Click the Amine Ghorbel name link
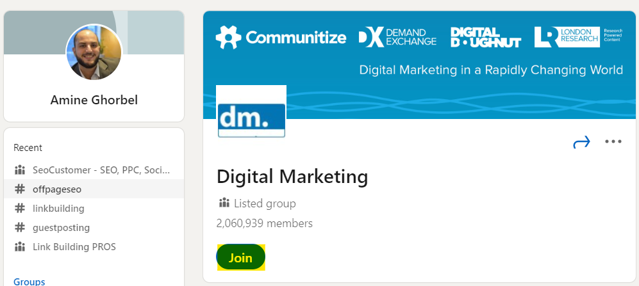This screenshot has width=639, height=286. pos(94,100)
